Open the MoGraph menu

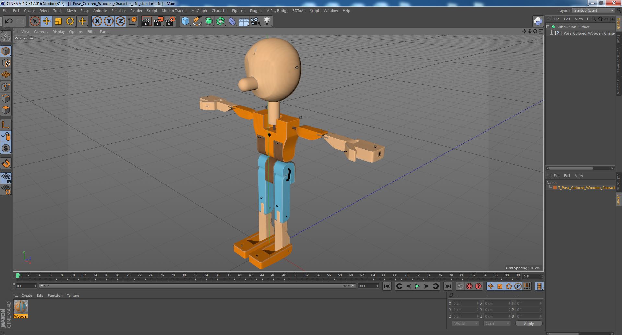click(199, 11)
